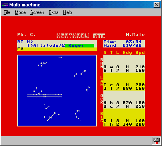Click the yellow EV status line
Viewport: 162px width, 146px height.
(57, 49)
